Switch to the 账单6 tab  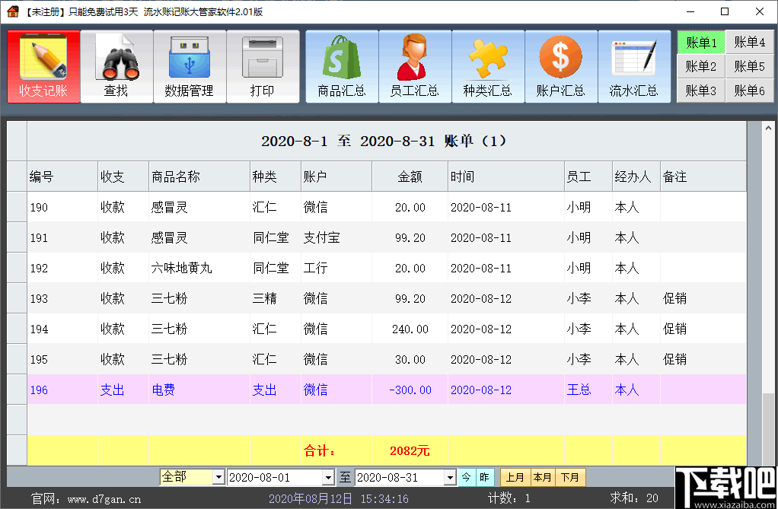750,90
